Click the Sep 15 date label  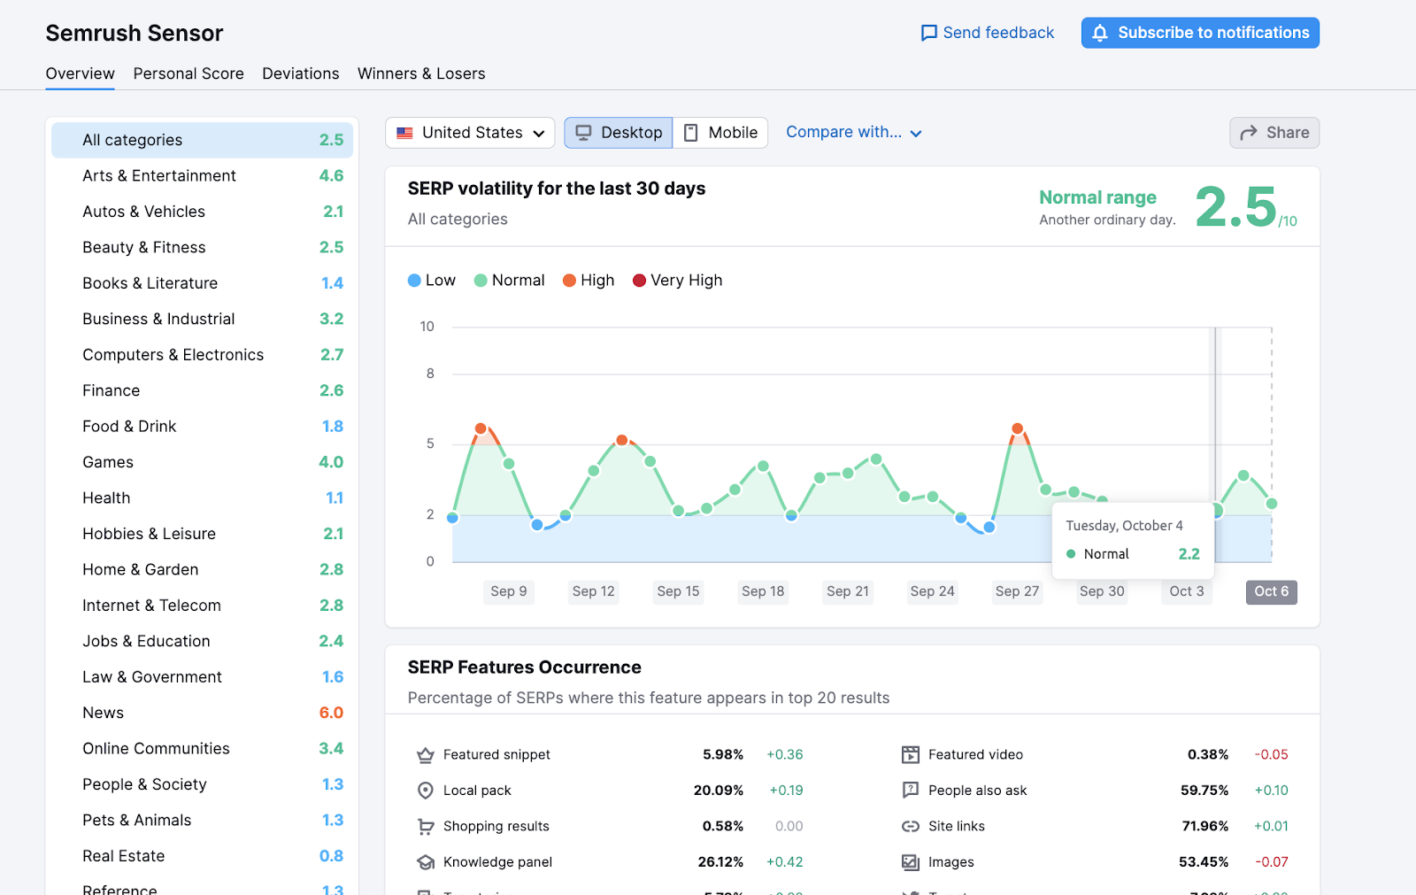678,592
